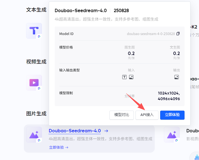Open the Doubao-Seedream-4.0 title link
The height and width of the screenshot is (160, 199).
coord(75,131)
